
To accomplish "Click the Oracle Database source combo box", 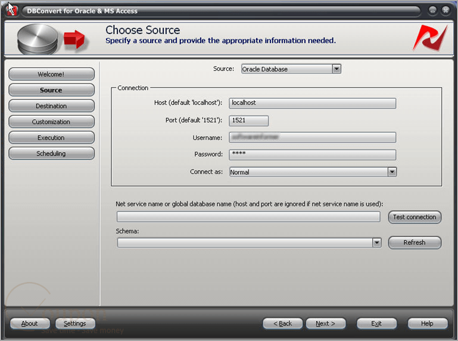I will [x=291, y=69].
